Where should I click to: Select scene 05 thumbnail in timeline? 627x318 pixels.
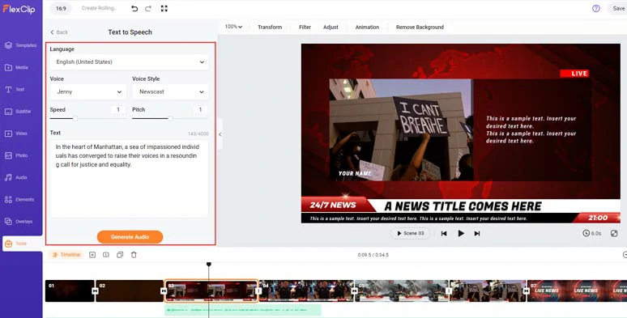click(x=402, y=290)
